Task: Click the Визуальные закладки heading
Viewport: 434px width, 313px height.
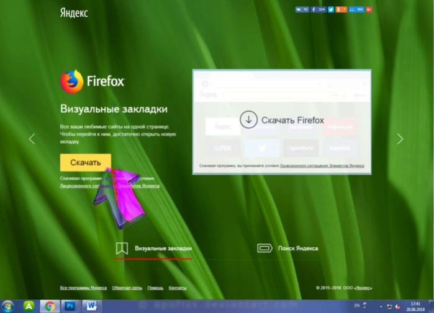Action: (x=114, y=109)
